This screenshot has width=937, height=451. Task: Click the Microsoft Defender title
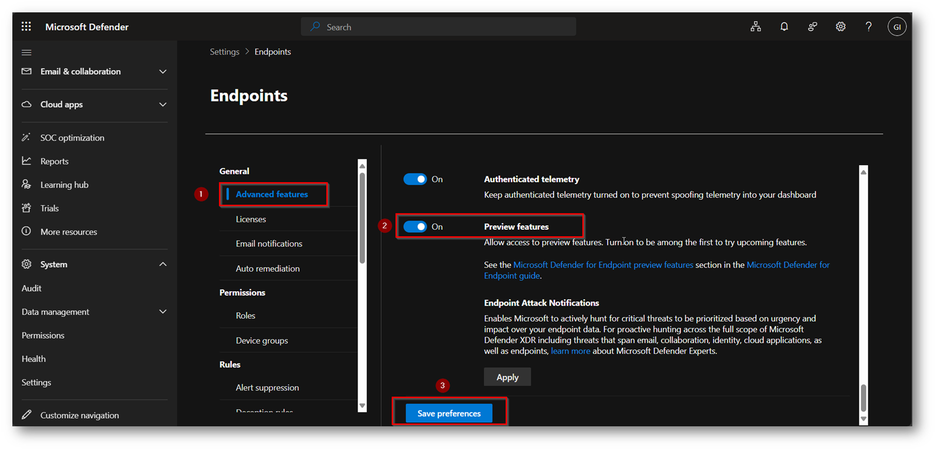86,26
